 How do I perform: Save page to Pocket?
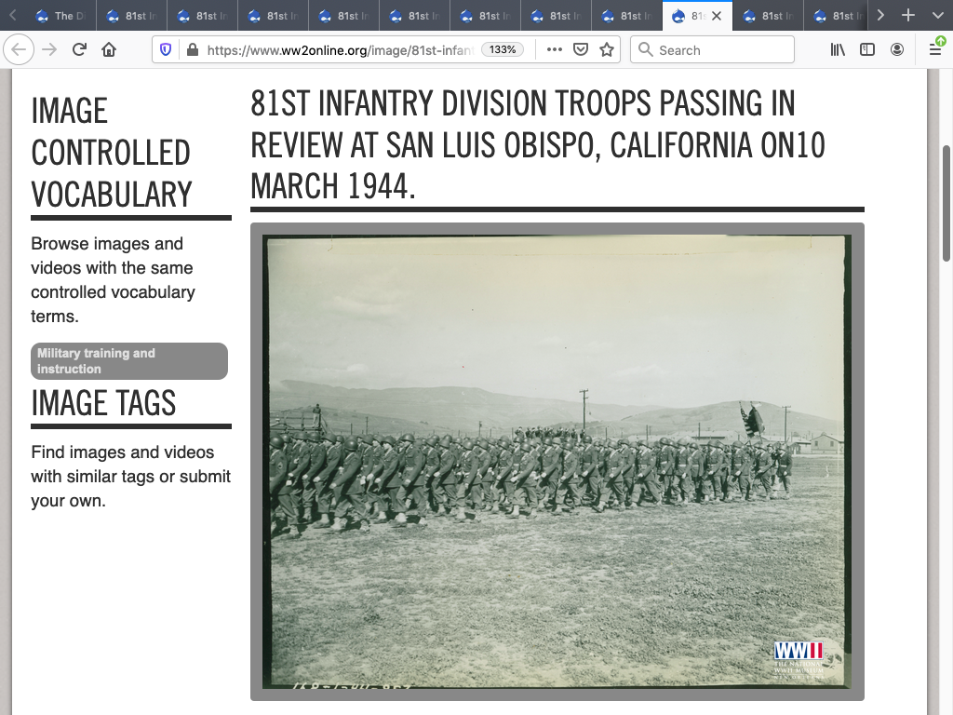tap(581, 50)
